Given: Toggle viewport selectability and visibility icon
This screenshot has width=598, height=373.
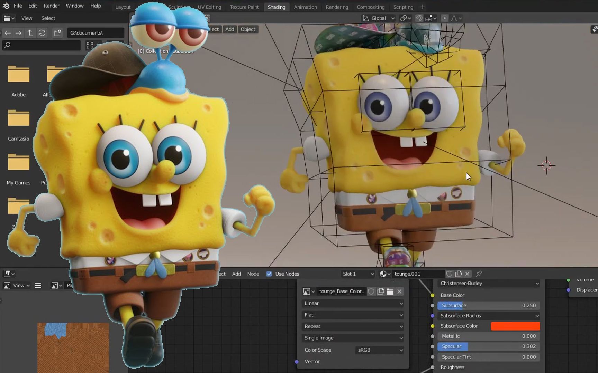Looking at the screenshot, I should point(595,29).
